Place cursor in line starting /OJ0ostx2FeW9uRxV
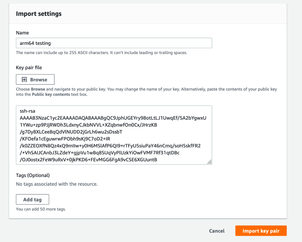 [88, 160]
